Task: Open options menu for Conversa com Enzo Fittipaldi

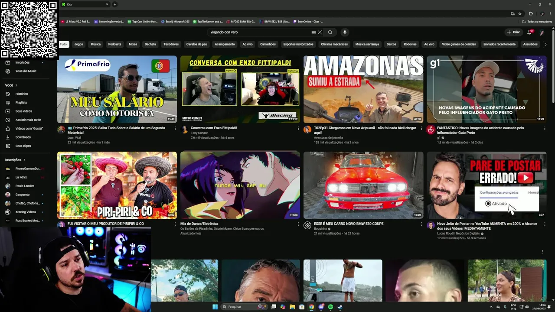Action: pyautogui.click(x=298, y=128)
